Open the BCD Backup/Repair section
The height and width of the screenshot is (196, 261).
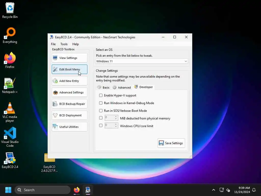(69, 104)
